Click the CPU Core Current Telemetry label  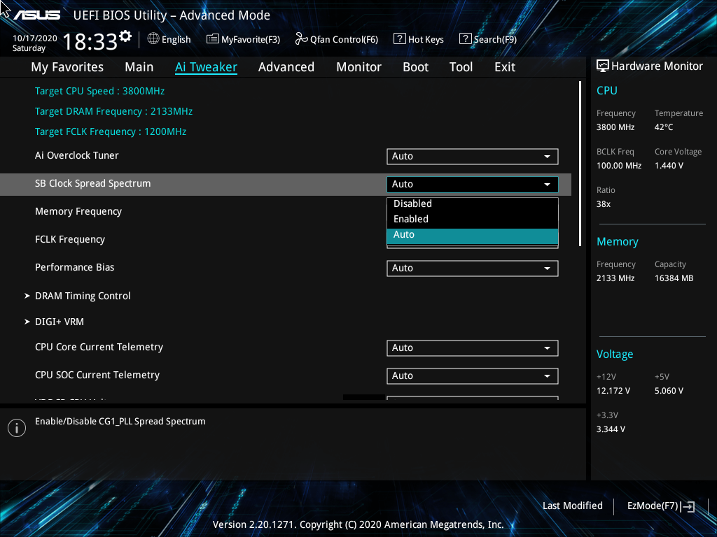[x=99, y=348]
